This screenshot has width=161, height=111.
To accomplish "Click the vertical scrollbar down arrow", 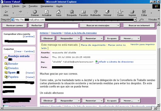I will click(x=158, y=105).
